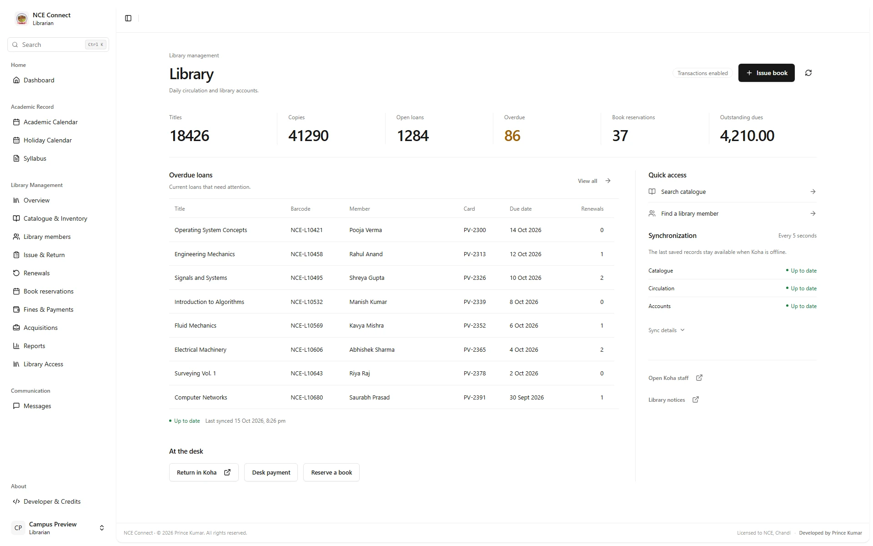The height and width of the screenshot is (546, 873).
Task: Click the Issue & Return clipboard icon
Action: [16, 255]
